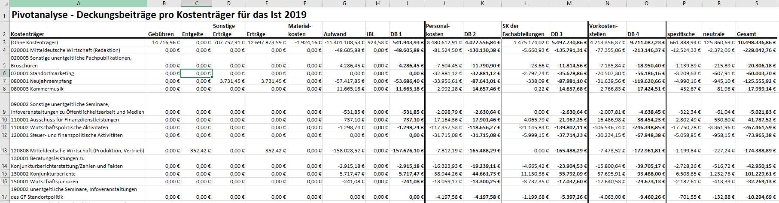
Task: Click the Gebühren column heading cell
Action: 161,34
